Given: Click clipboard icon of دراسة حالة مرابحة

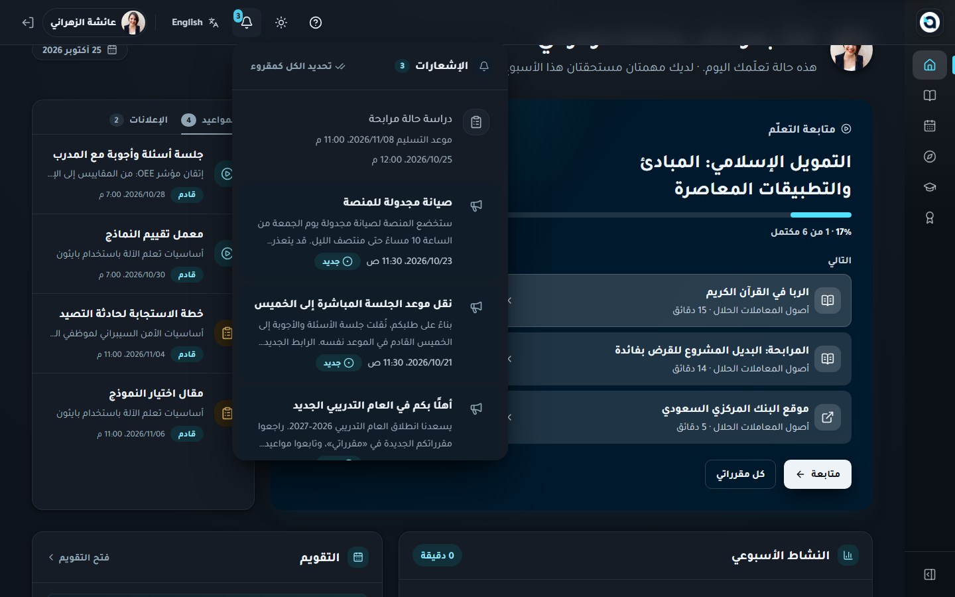Looking at the screenshot, I should pos(476,122).
